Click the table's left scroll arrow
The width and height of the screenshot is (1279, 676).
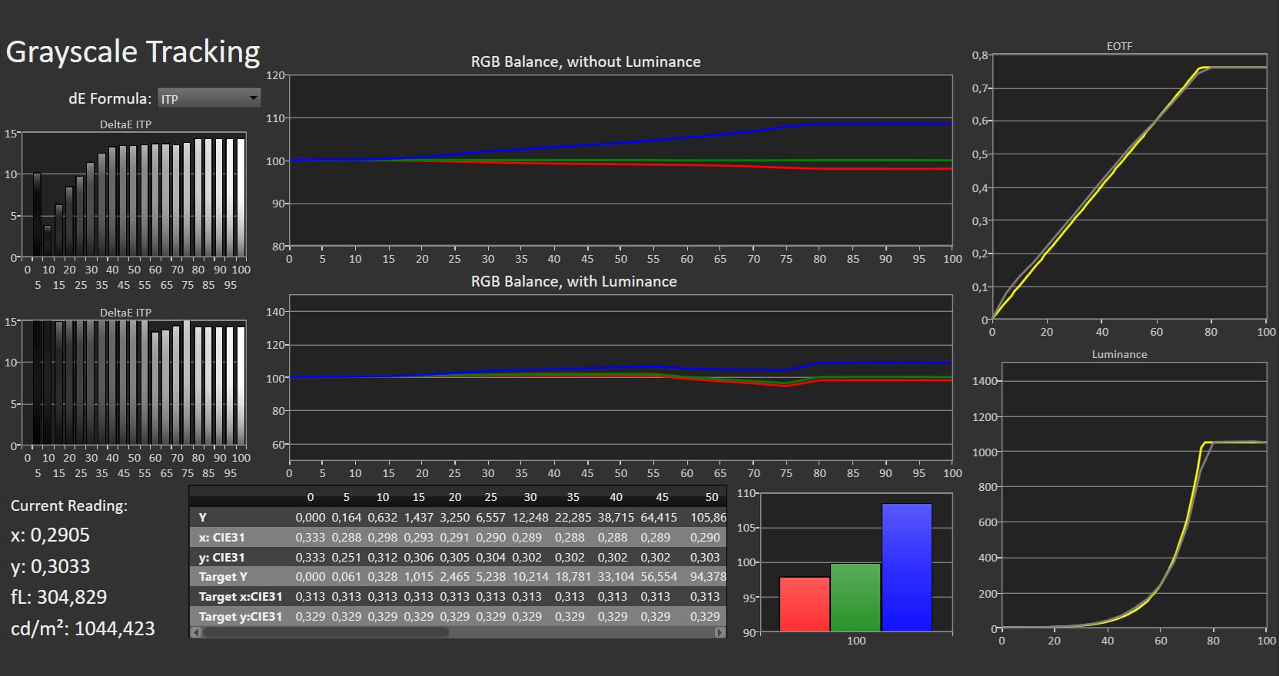pyautogui.click(x=196, y=632)
